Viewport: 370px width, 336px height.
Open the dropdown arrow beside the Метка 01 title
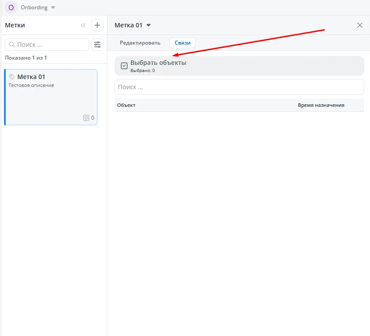point(149,25)
